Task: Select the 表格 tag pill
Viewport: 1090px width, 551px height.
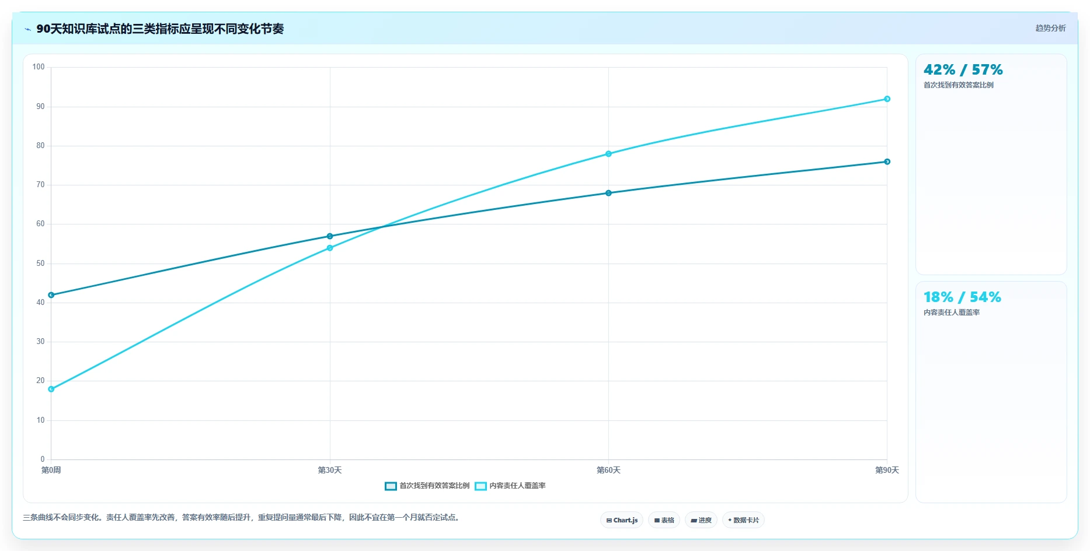Action: pyautogui.click(x=664, y=520)
